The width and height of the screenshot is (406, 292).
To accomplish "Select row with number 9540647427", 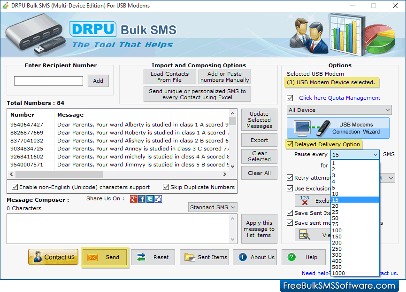I will (x=119, y=125).
